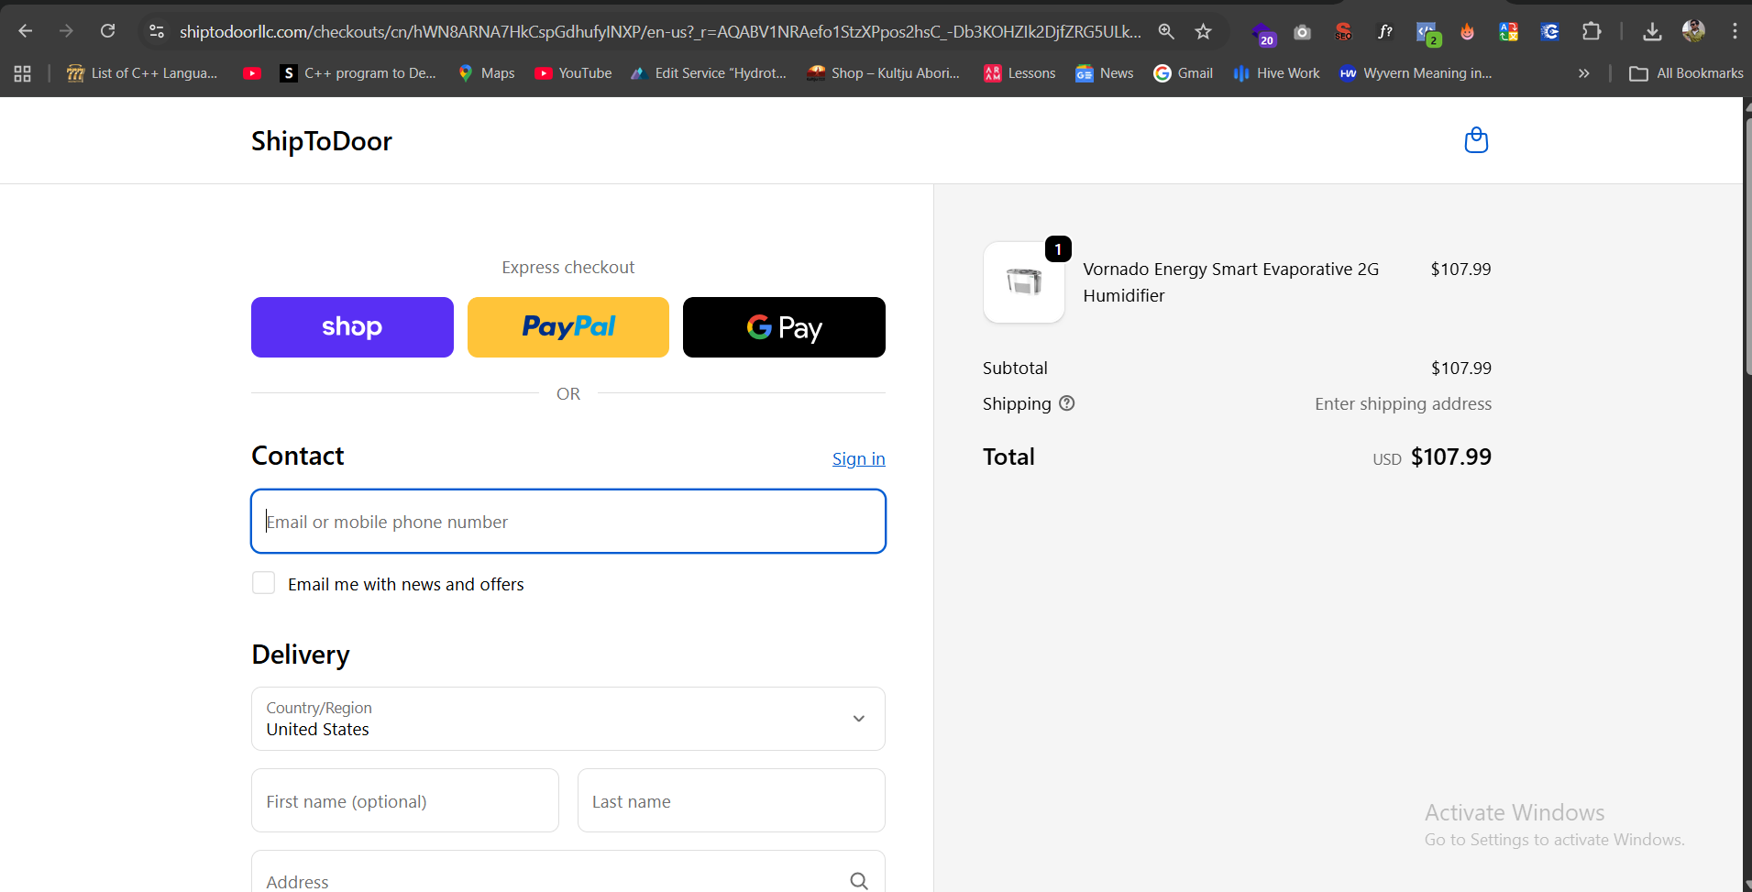This screenshot has height=892, width=1752.
Task: Open 'Edit Service Hydrot...' bookmark
Action: 710,73
